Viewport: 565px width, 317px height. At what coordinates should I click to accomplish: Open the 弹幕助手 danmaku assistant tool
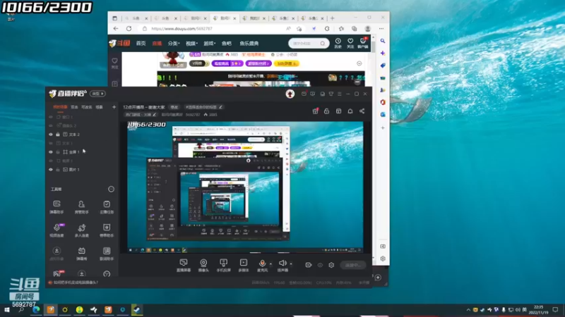56,207
